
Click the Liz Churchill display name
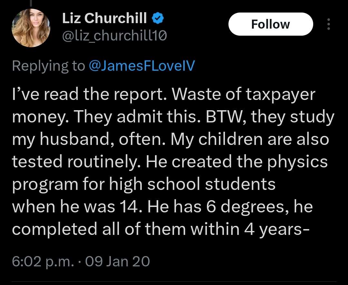(x=104, y=18)
